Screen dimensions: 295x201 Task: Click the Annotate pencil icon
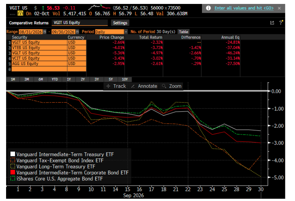tap(133, 86)
